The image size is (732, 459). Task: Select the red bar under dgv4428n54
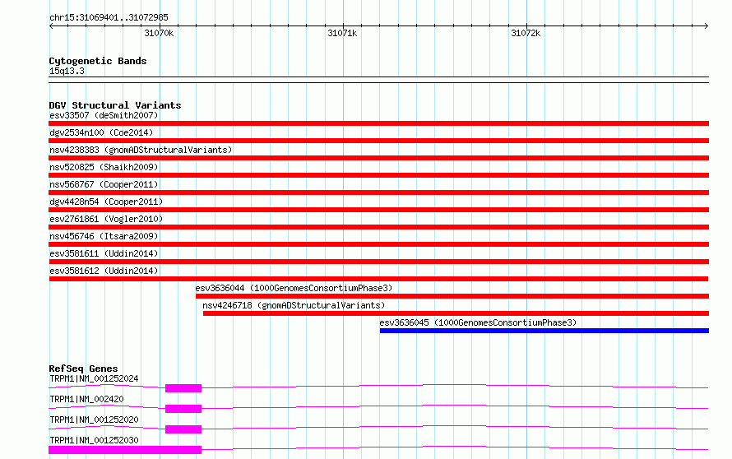[x=378, y=210]
